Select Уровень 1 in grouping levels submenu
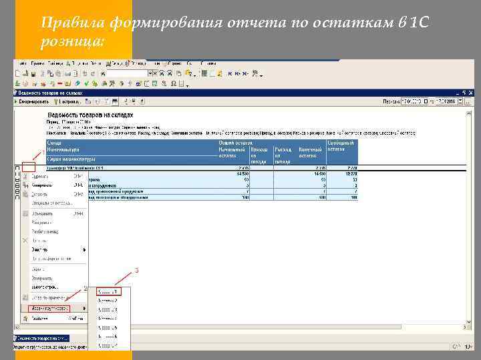Image resolution: width=481 pixels, height=360 pixels. [109, 292]
